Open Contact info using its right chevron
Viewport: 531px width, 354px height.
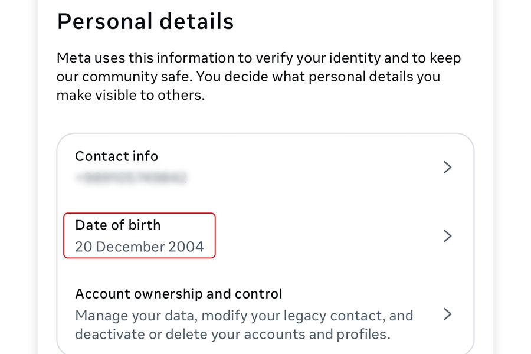pyautogui.click(x=447, y=168)
